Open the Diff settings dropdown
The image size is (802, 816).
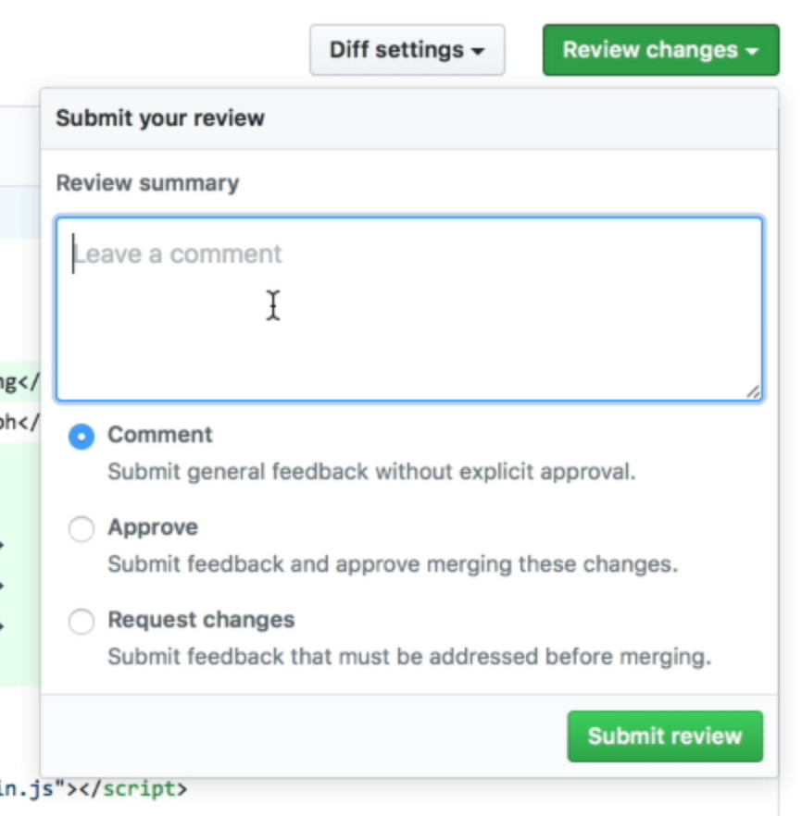tap(407, 50)
